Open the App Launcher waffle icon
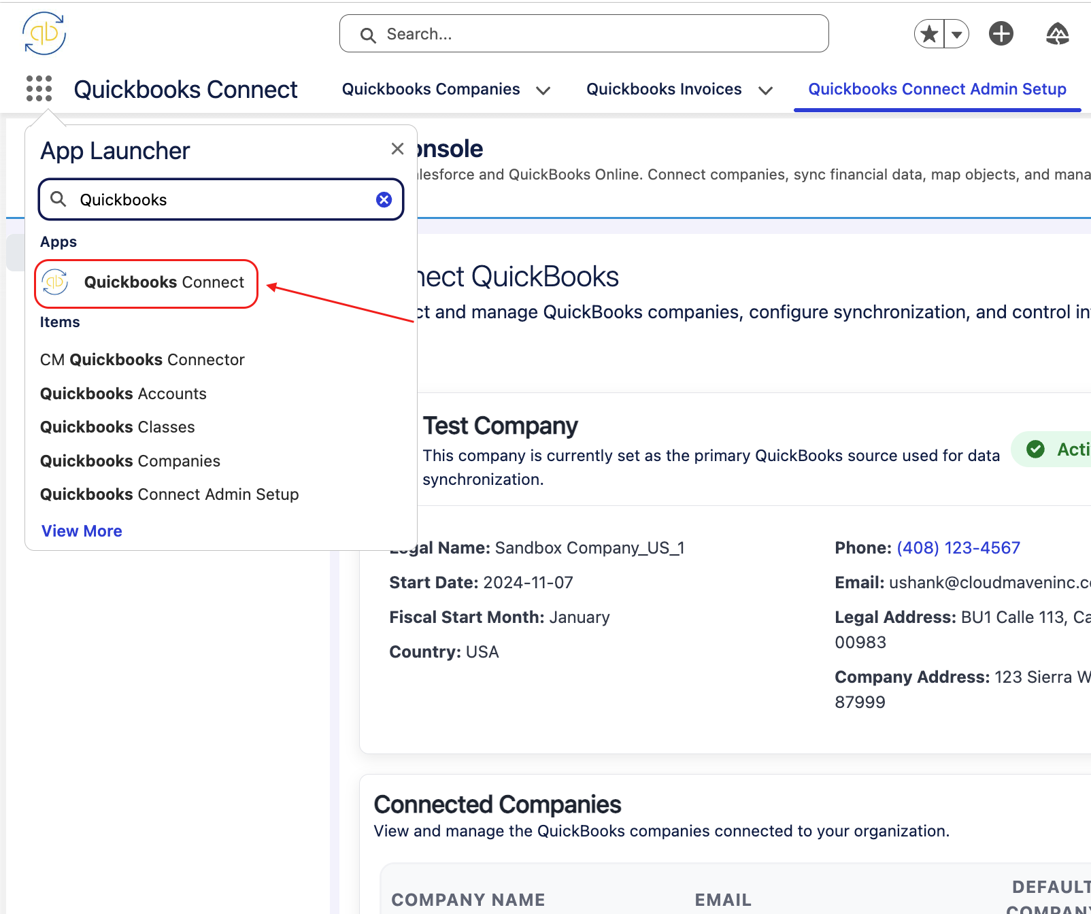 point(39,88)
